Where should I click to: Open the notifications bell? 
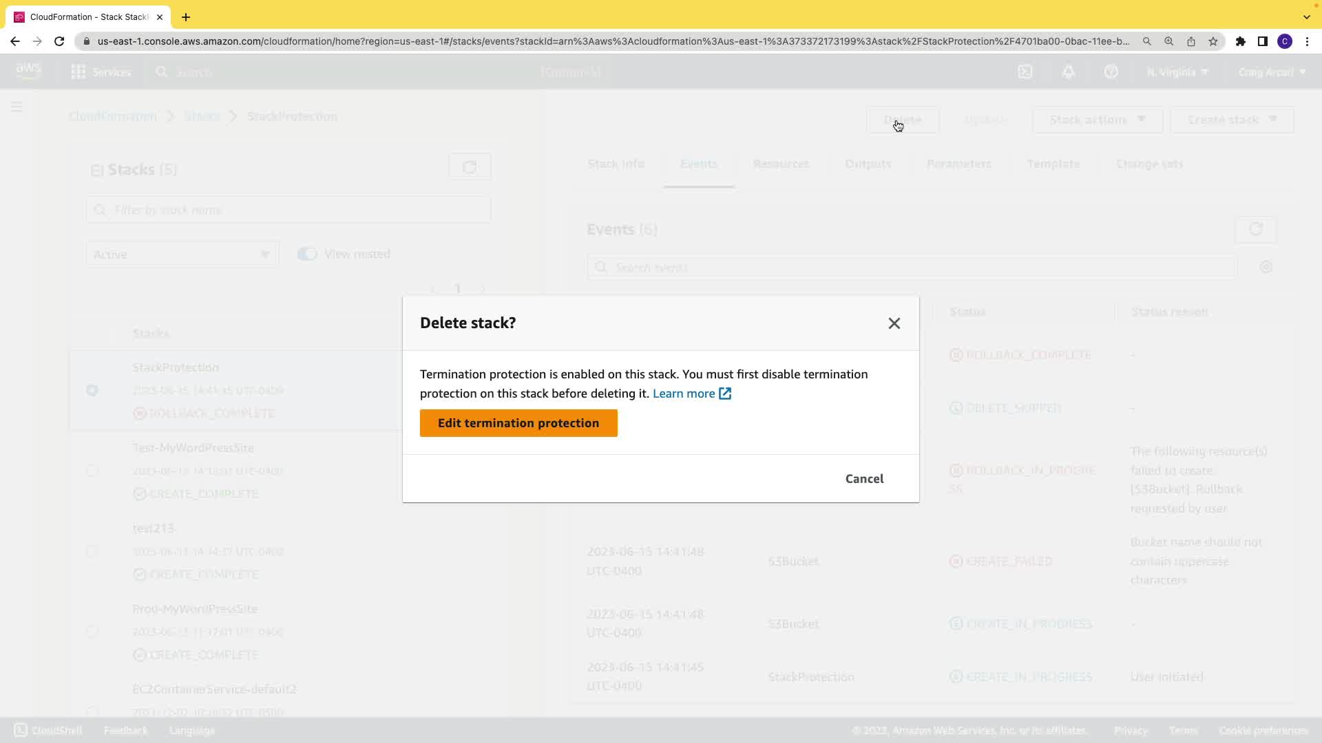coord(1069,72)
